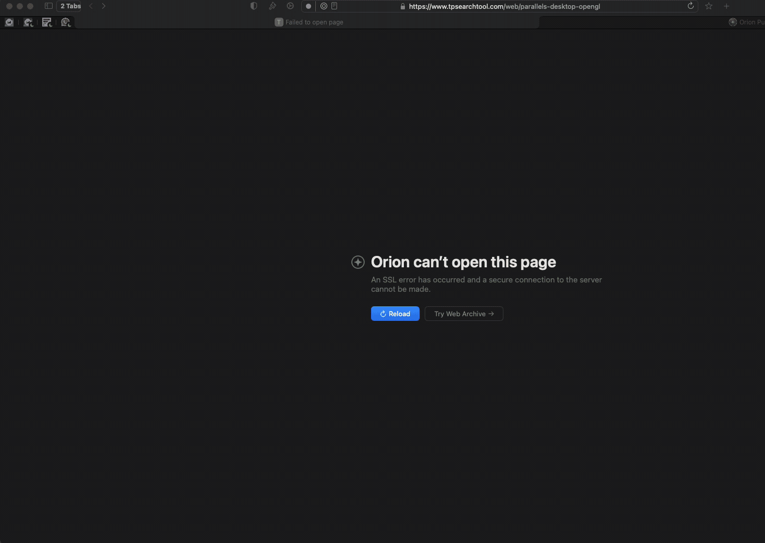Reload page via address bar arrow
This screenshot has height=543, width=765.
[x=691, y=6]
